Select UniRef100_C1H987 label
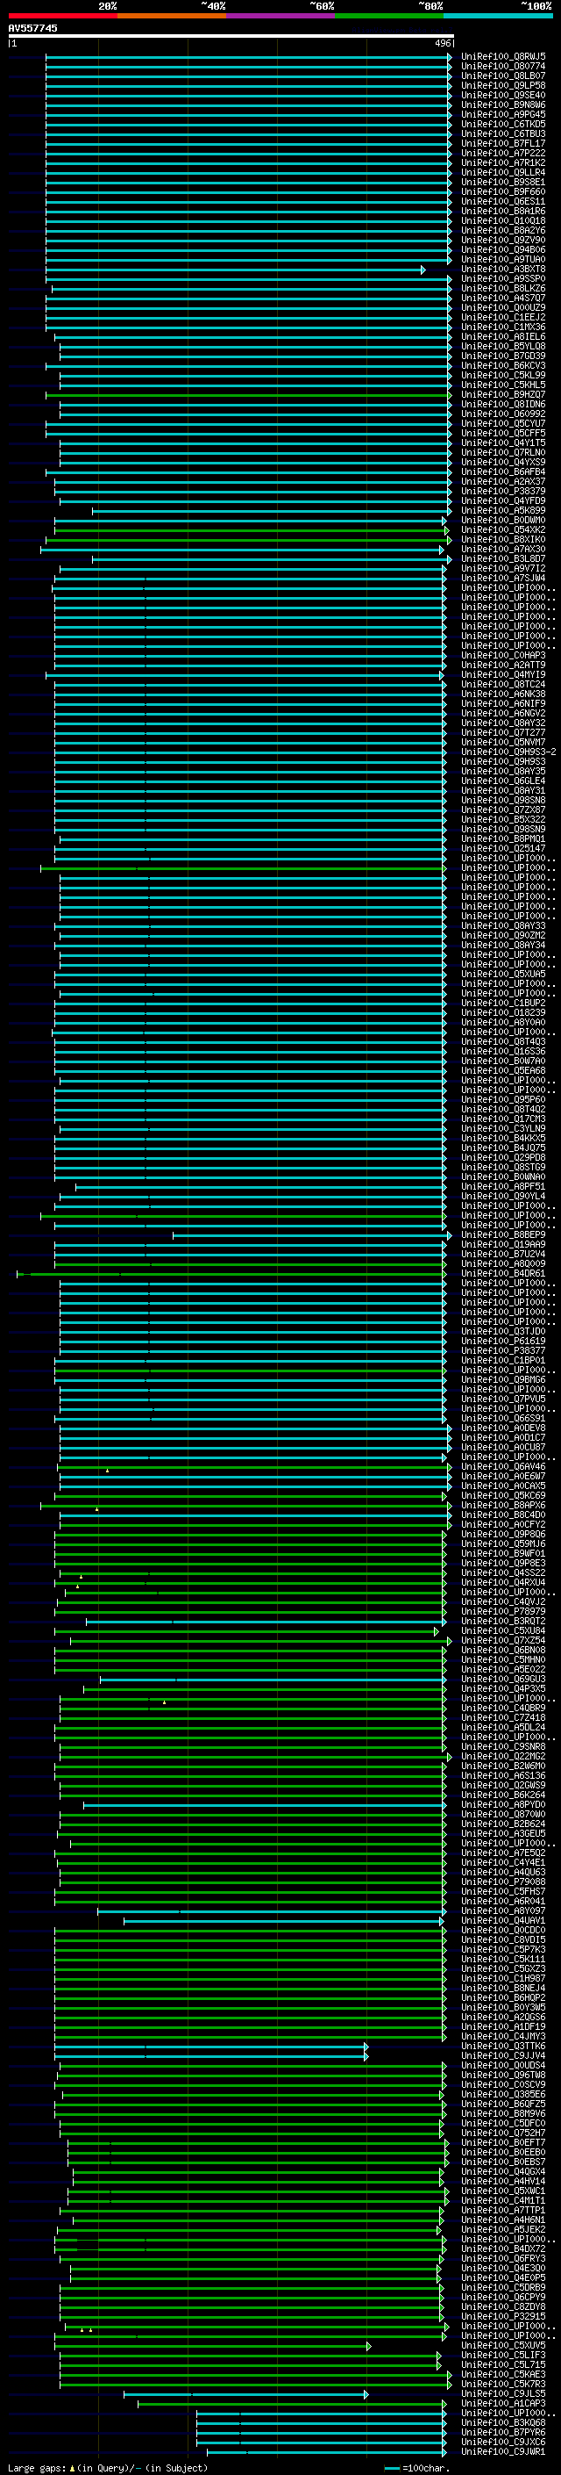 tap(502, 1978)
